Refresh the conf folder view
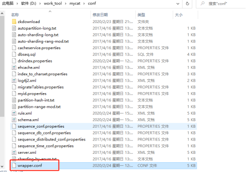Screen dimensions: 246x172 [x=187, y=4]
